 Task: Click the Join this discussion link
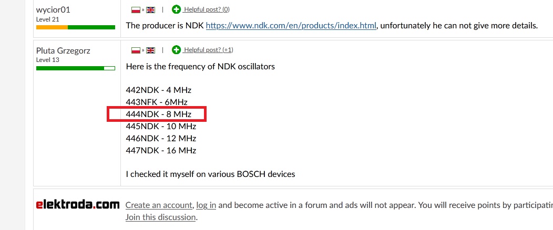tap(160, 217)
